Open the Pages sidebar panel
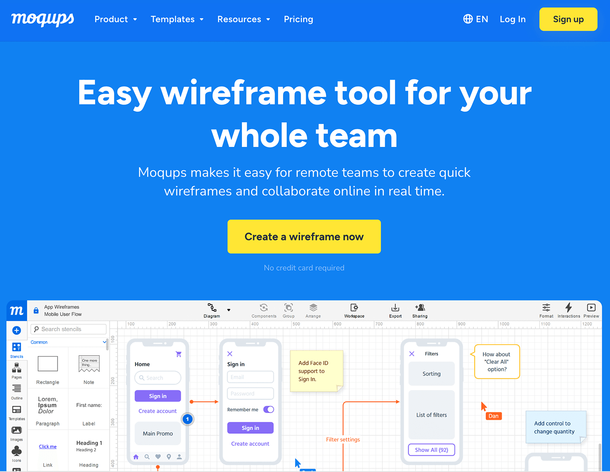This screenshot has height=472, width=610. [17, 371]
